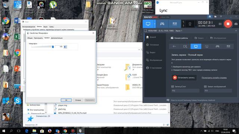This screenshot has width=239, height=134.
Task: Open File Explorer from taskbar
Action: point(34,131)
